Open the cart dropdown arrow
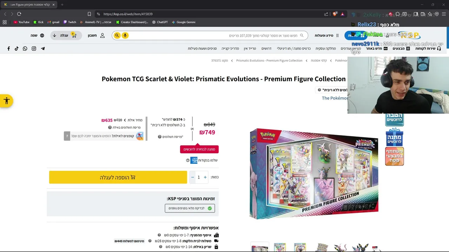The height and width of the screenshot is (252, 449). click(x=54, y=35)
